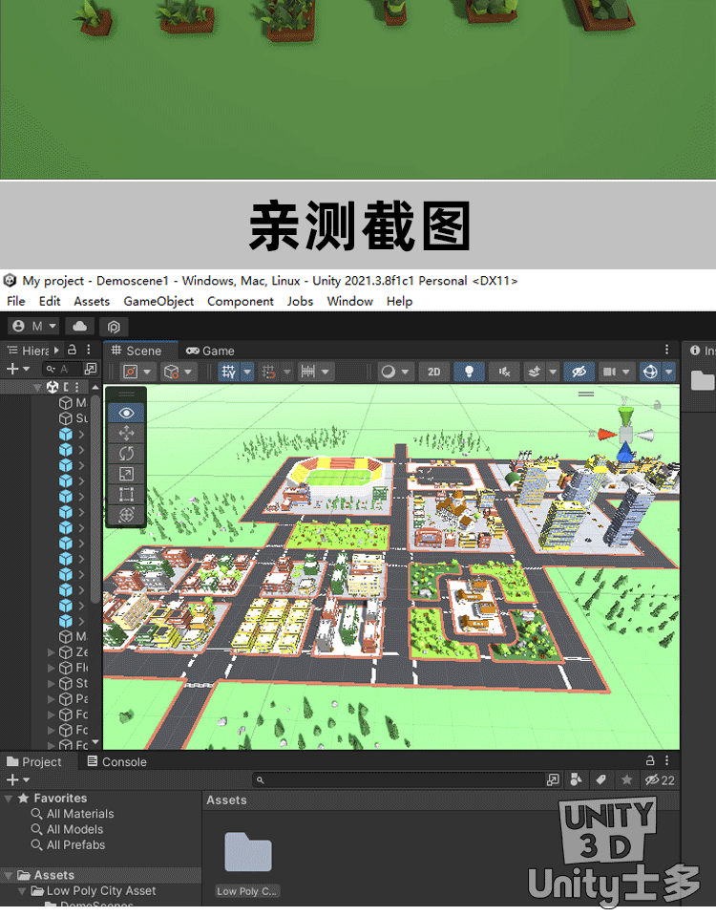Toggle scene audio mute button
The width and height of the screenshot is (716, 917).
tap(504, 372)
